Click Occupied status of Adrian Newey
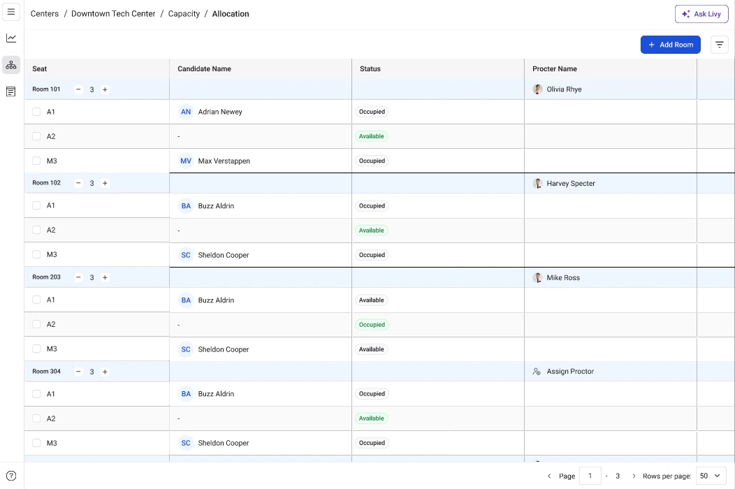Screen dimensions: 735x489 coord(372,112)
